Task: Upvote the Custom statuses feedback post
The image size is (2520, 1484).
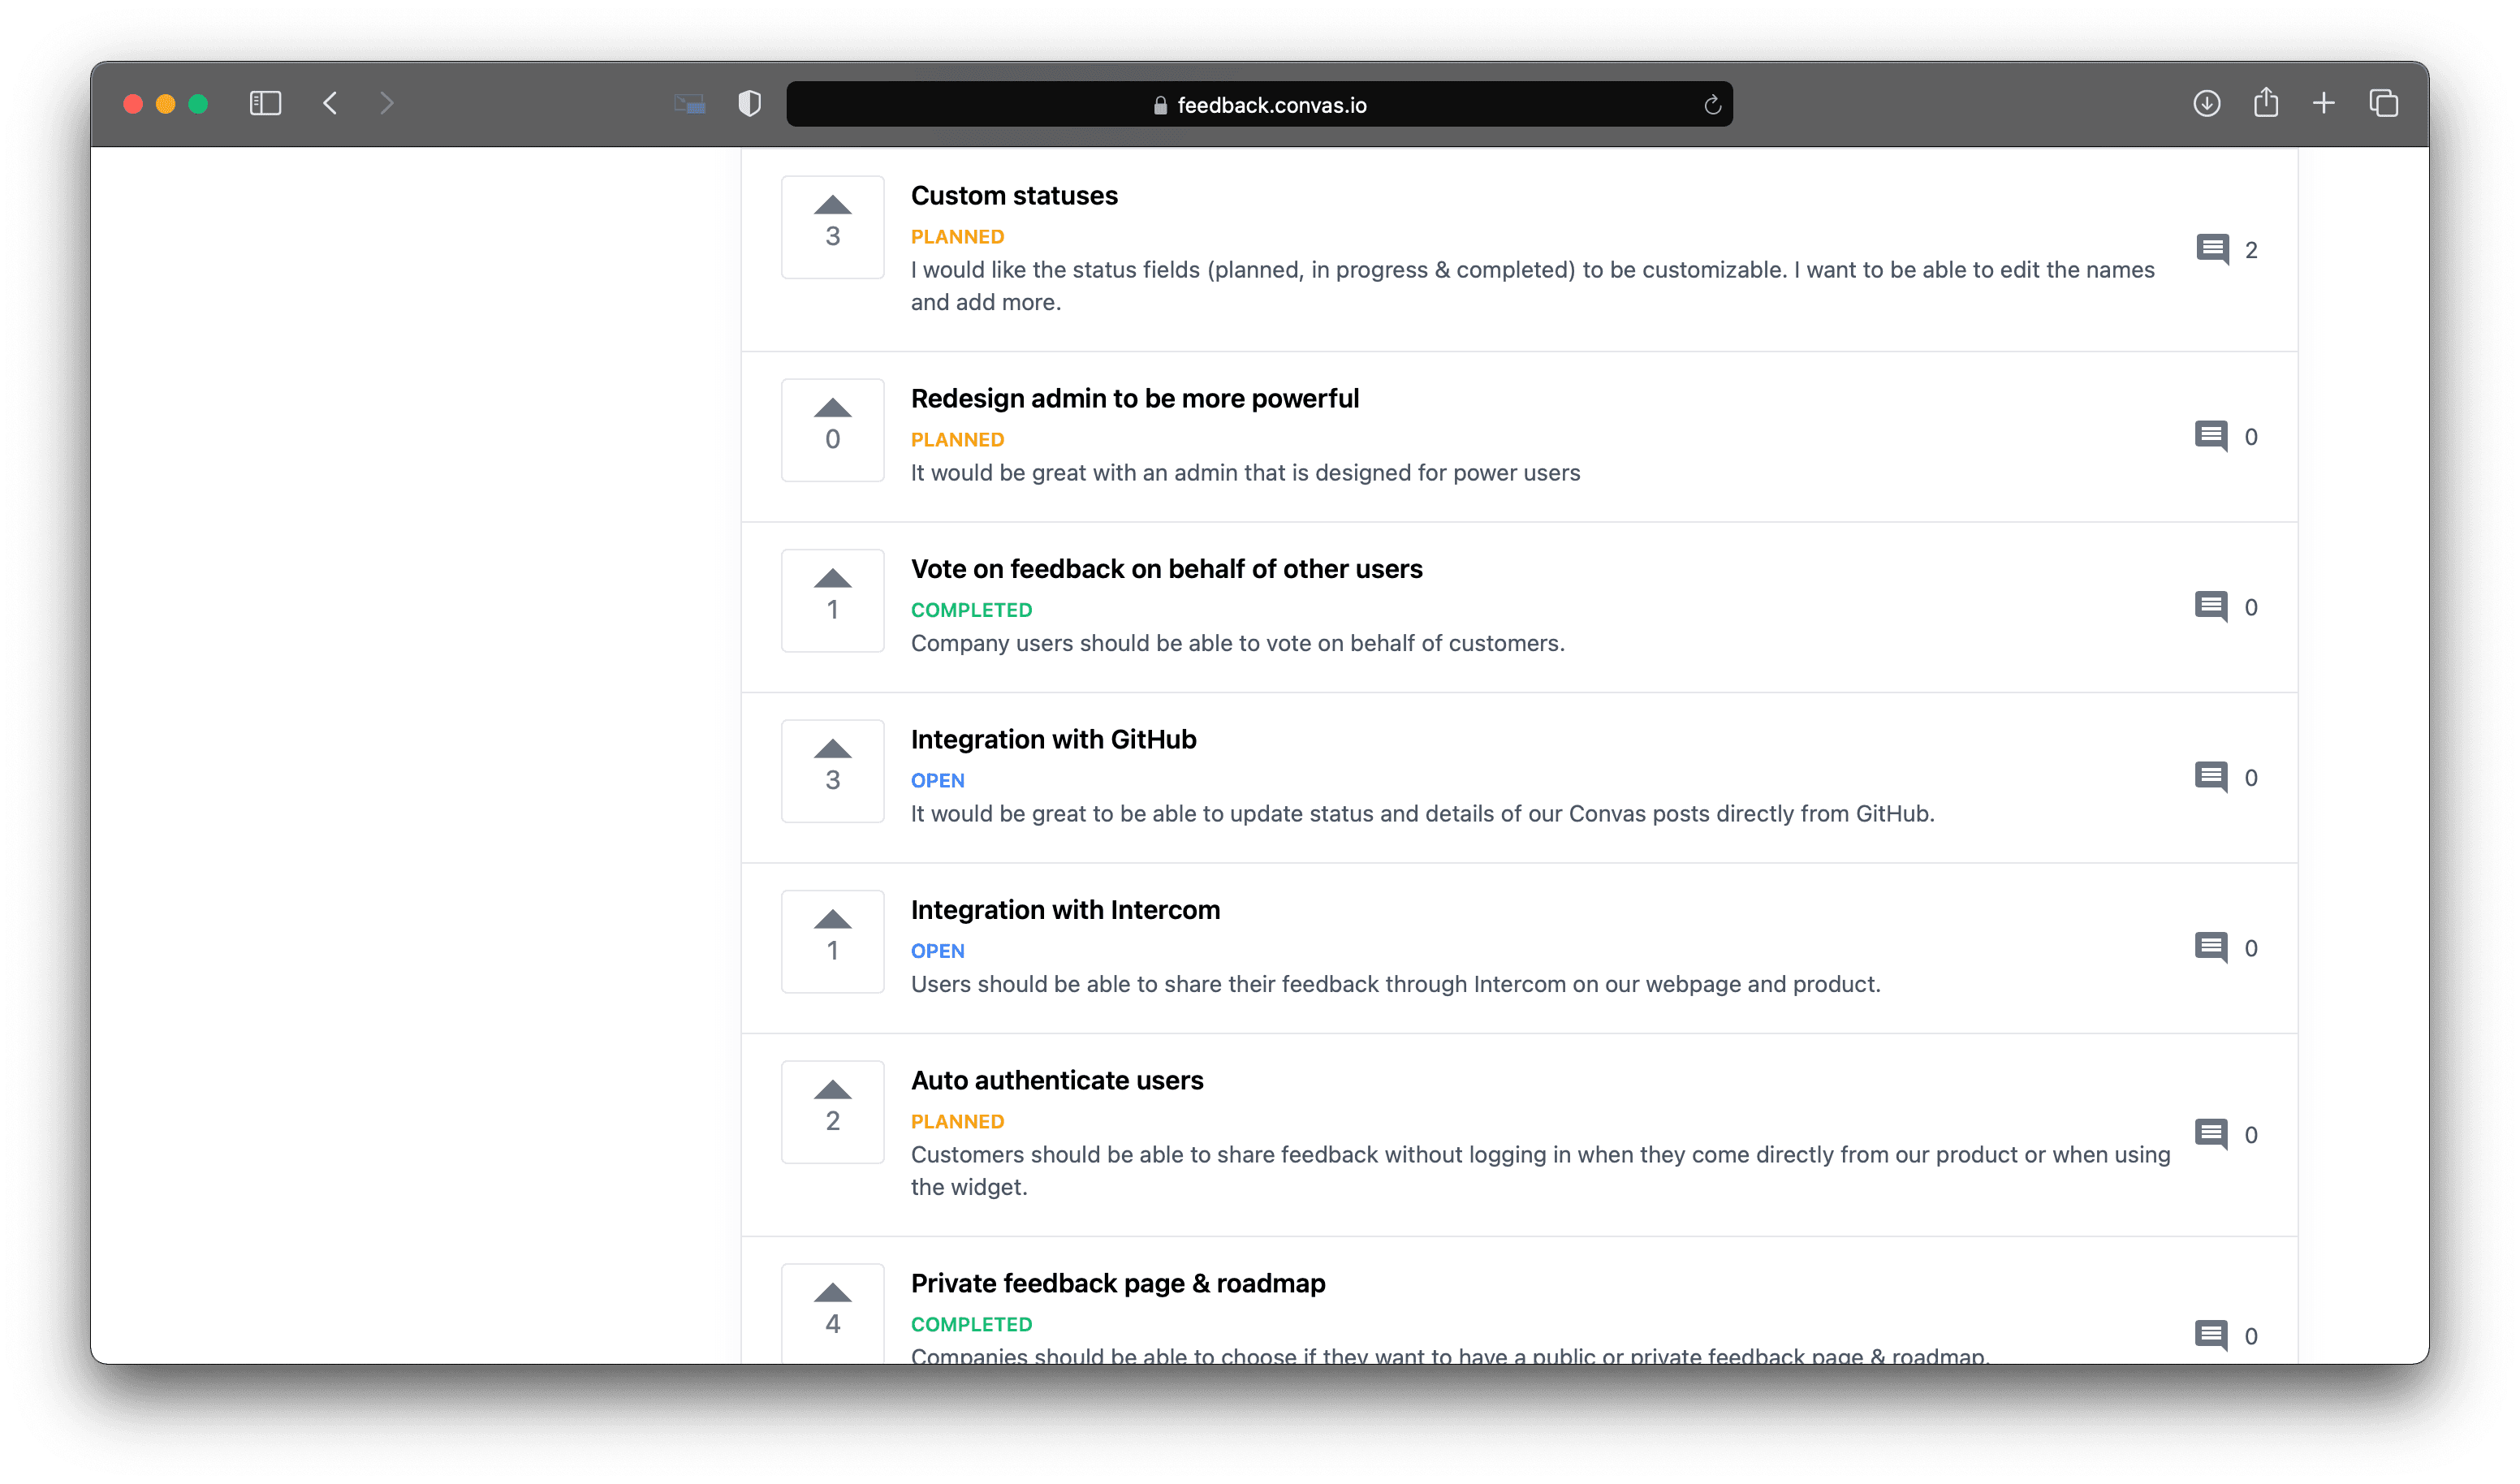Action: tap(832, 227)
